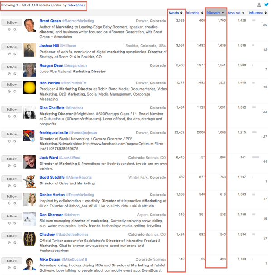The image size is (272, 275).
Task: Open Reagan Dean's profile name link
Action: coord(51,65)
